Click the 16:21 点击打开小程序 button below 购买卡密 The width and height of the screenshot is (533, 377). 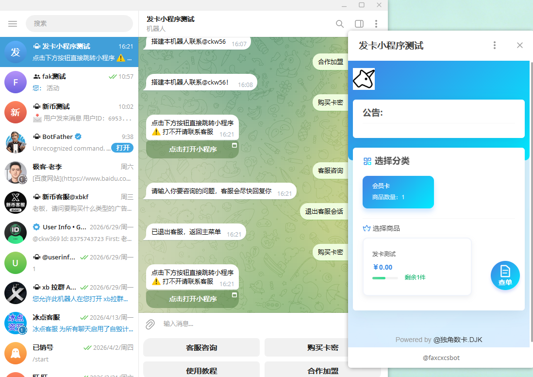pos(192,299)
